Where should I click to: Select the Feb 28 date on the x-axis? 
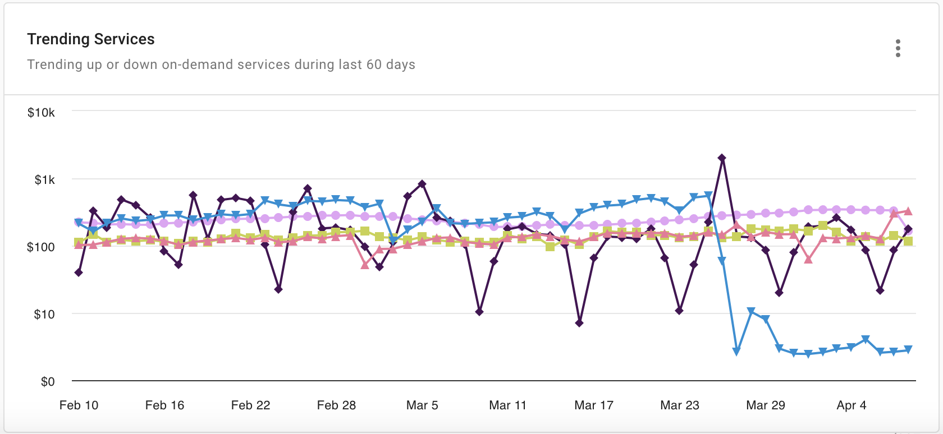coord(336,405)
